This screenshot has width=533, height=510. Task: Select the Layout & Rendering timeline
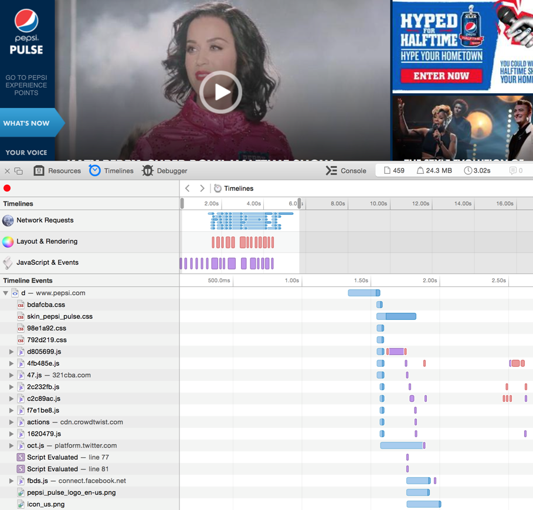click(x=90, y=242)
